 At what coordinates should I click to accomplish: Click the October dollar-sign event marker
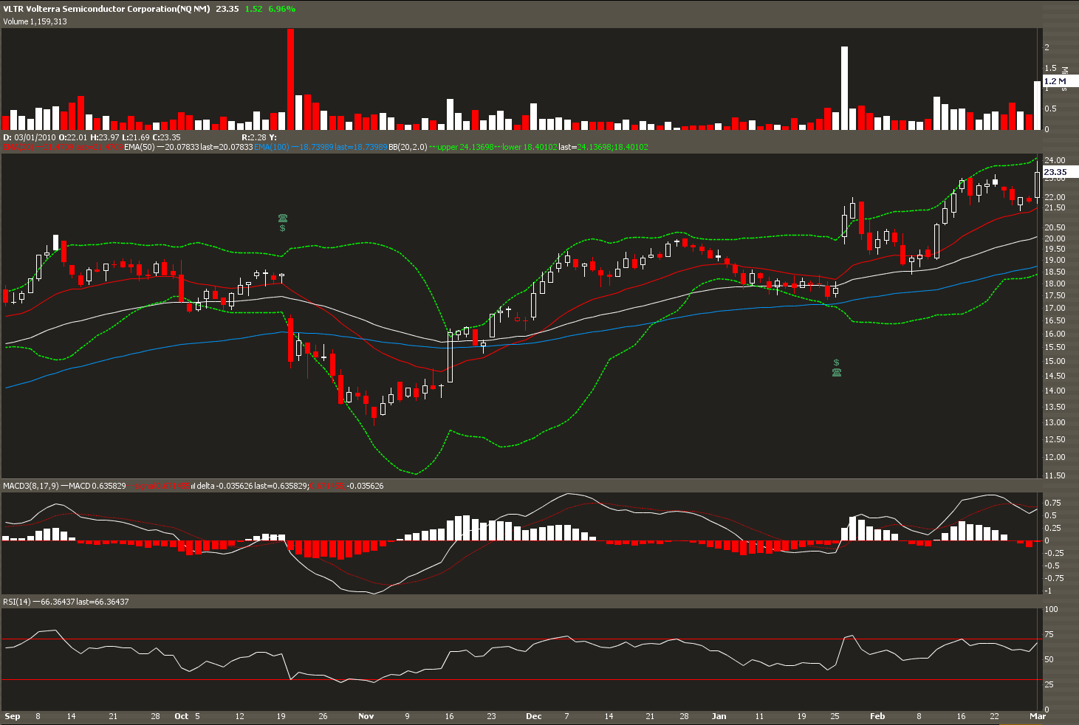point(283,228)
